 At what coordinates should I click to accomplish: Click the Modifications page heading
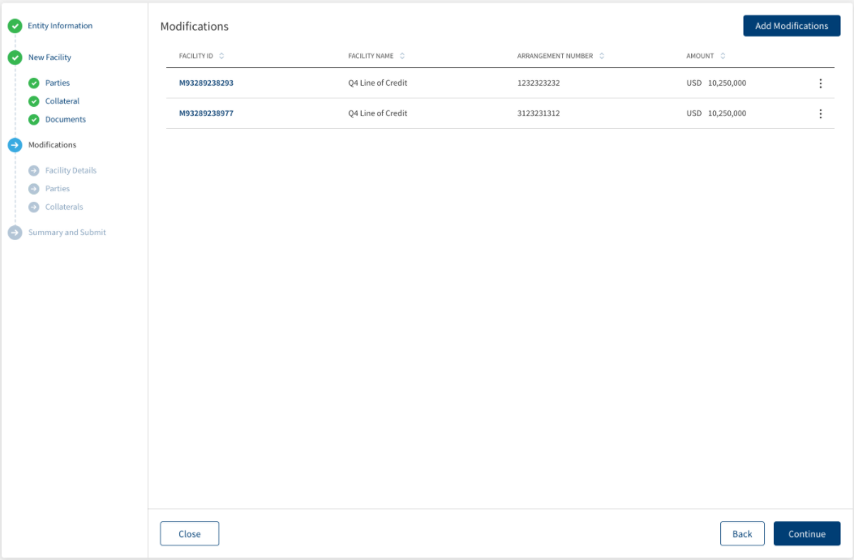coord(195,26)
